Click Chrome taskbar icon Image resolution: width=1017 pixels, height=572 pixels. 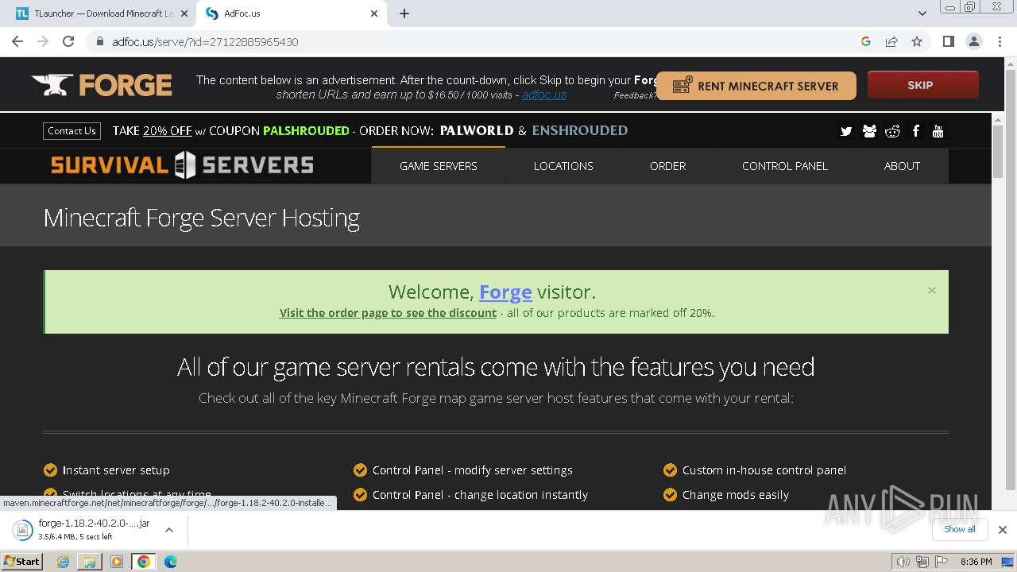144,562
